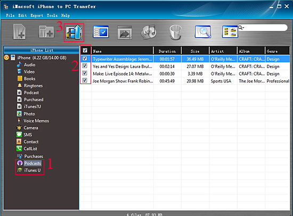Select the Podcast playlist item
Screen dimensions: 293x216
[x=31, y=93]
